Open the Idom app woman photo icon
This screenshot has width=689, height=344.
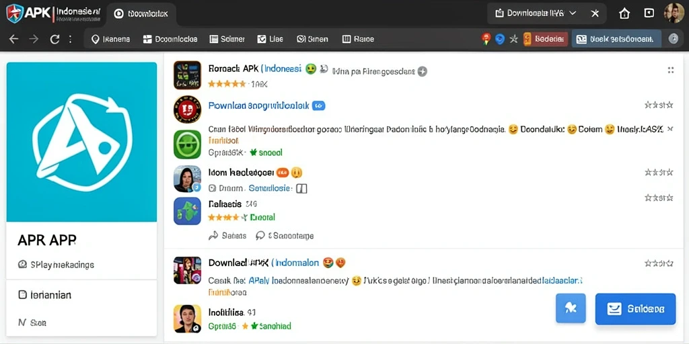pos(187,179)
